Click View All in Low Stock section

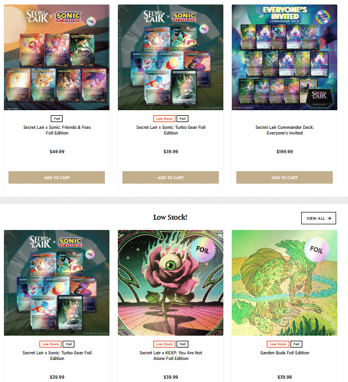click(318, 218)
